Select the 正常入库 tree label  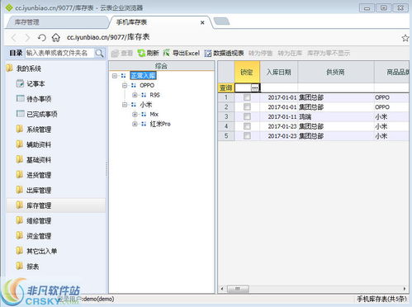point(143,76)
